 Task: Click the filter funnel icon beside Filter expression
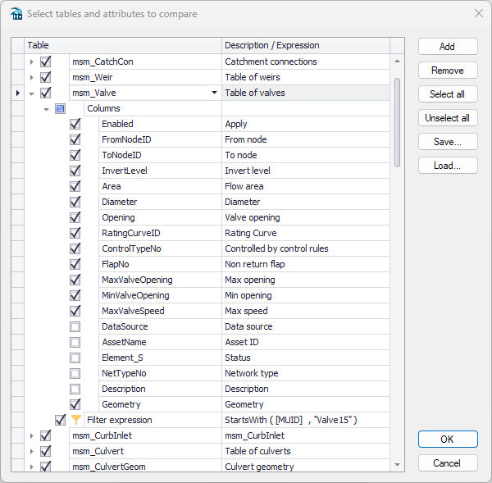click(x=76, y=420)
